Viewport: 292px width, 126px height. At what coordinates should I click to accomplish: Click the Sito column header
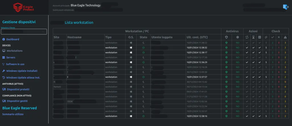56,37
